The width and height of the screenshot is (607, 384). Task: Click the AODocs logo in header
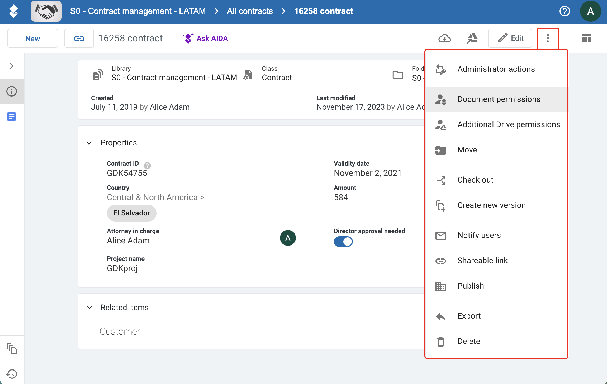13,11
